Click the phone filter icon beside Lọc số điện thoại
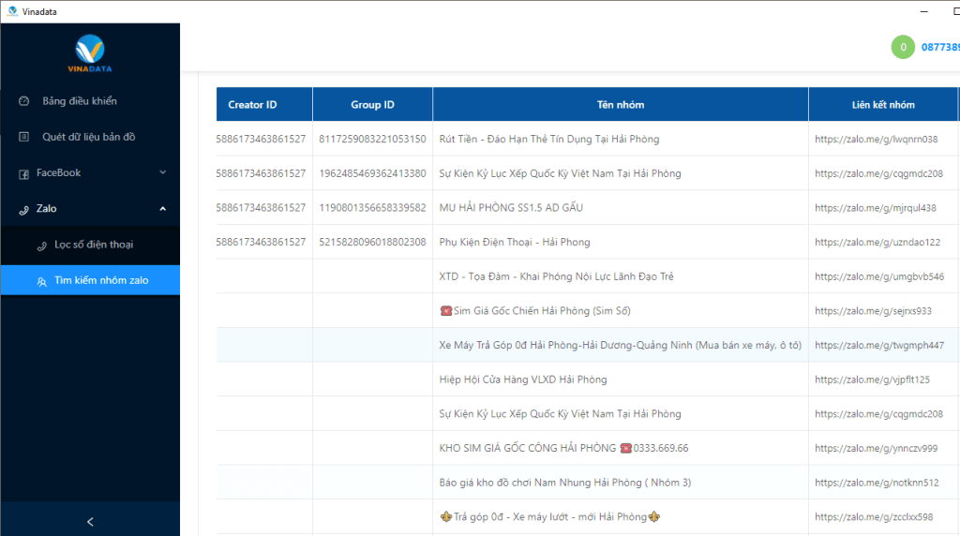 pyautogui.click(x=41, y=246)
